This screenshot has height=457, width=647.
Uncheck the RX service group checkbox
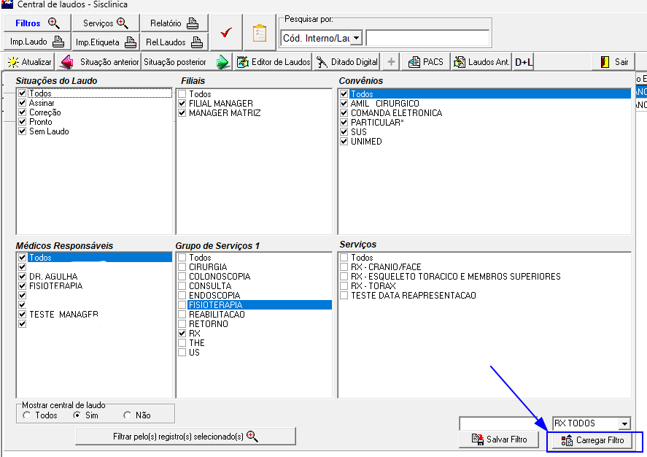click(182, 334)
